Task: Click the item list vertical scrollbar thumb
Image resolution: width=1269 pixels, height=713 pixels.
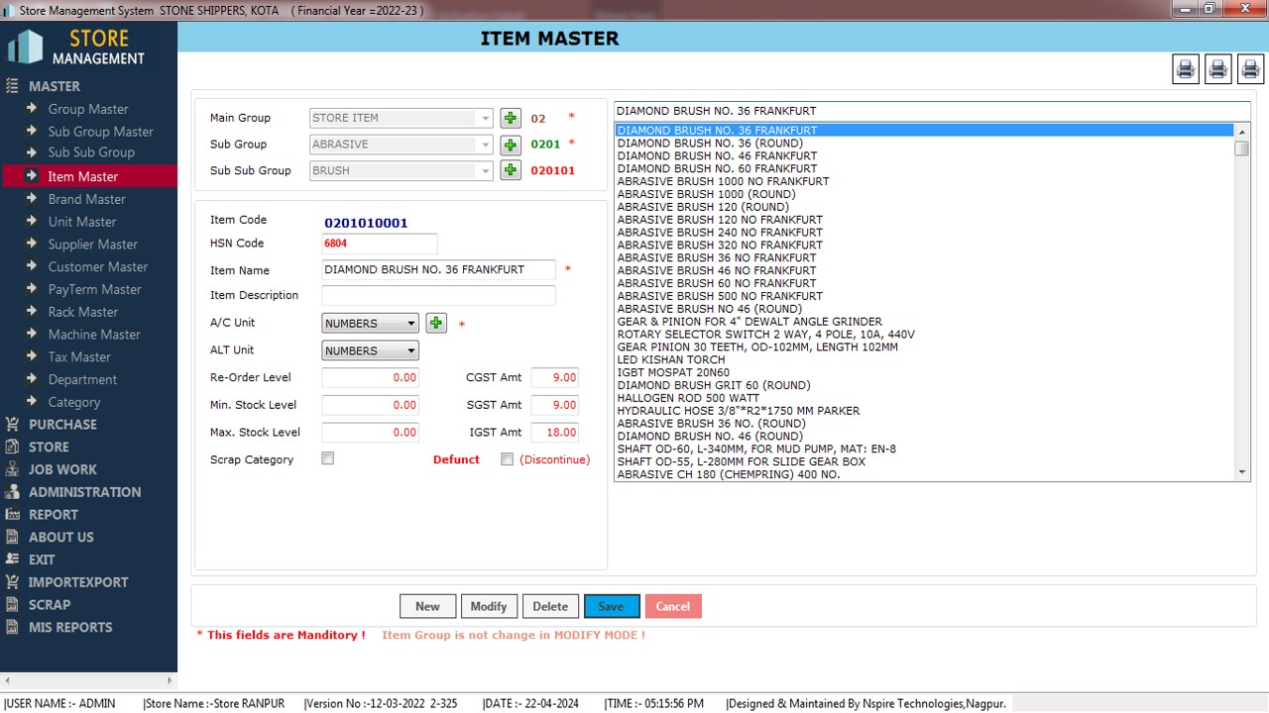Action: click(1241, 149)
